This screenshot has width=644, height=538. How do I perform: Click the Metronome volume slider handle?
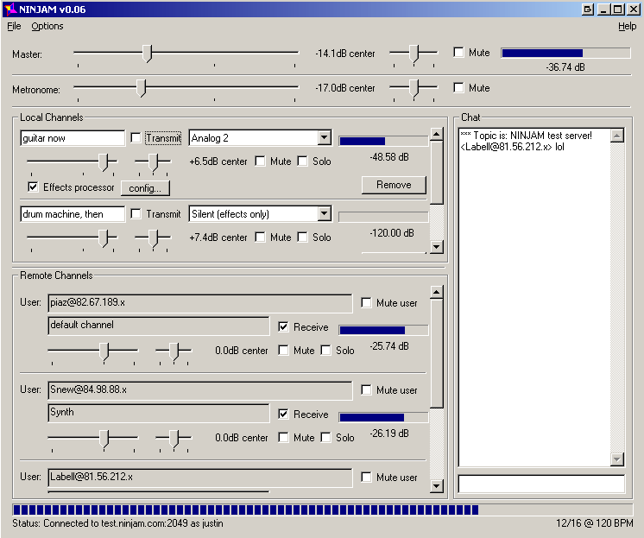[x=142, y=88]
